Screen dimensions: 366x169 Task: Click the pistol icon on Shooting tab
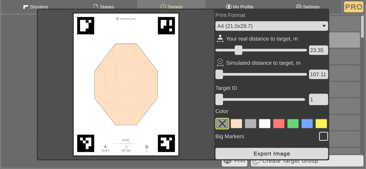click(25, 7)
